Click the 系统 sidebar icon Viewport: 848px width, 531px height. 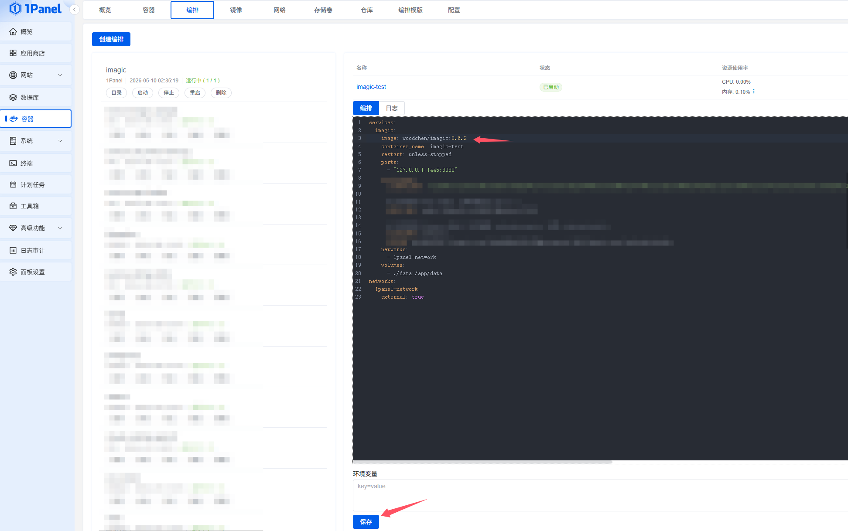(13, 141)
